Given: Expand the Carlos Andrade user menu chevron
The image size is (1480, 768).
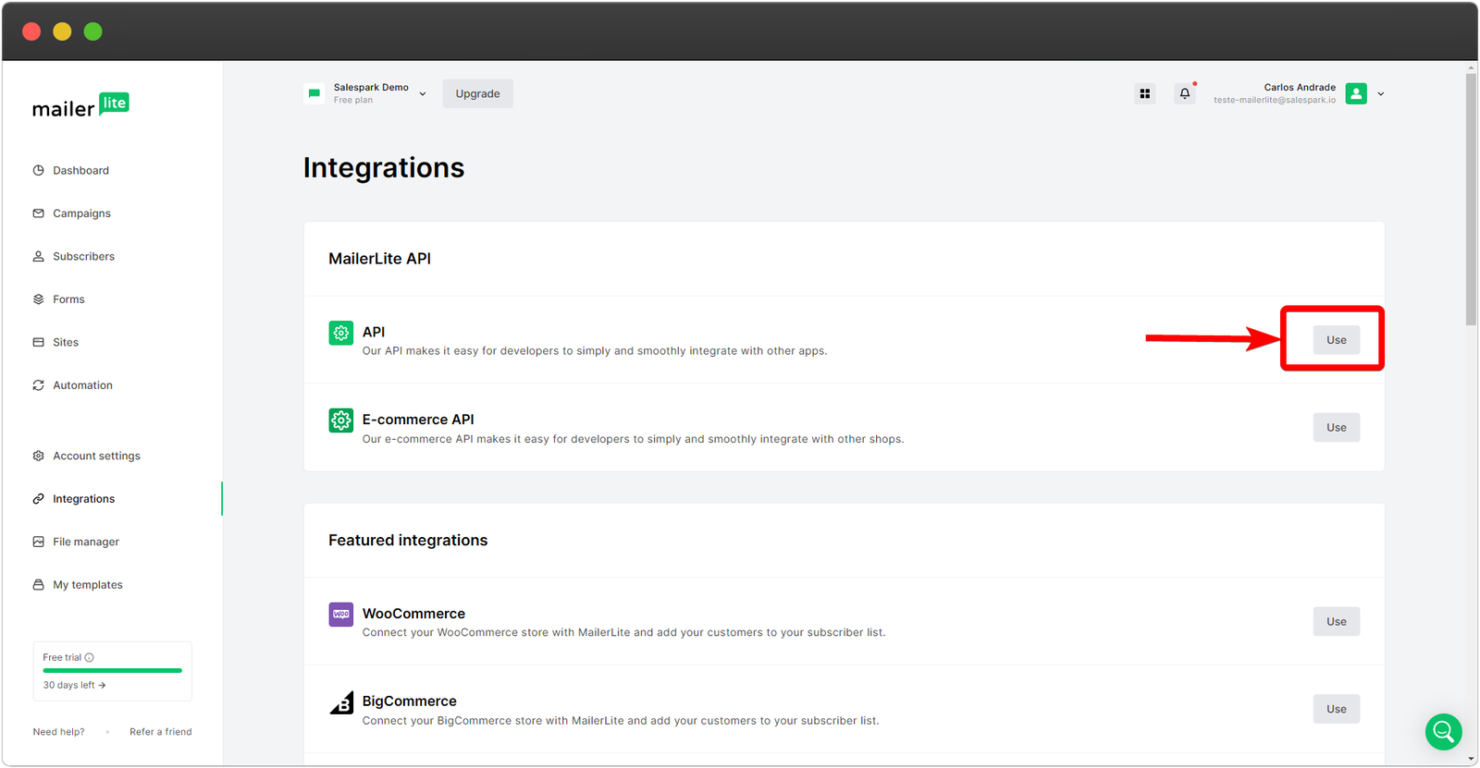Looking at the screenshot, I should [x=1380, y=93].
